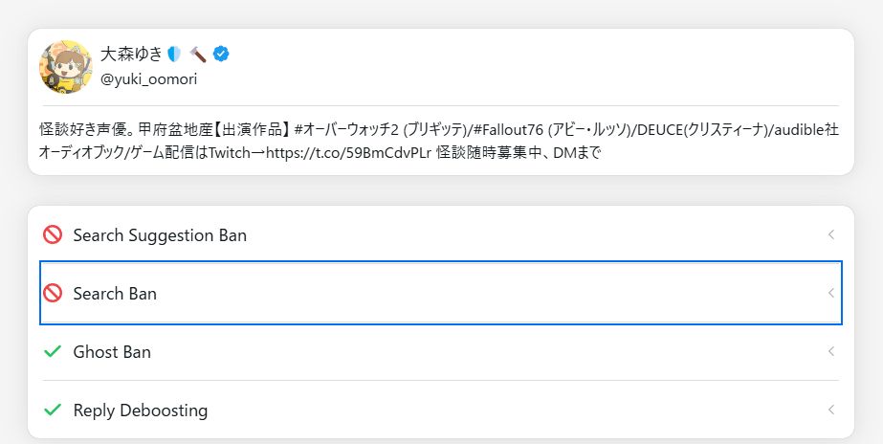Screen dimensions: 883x444
Task: Click the #Fallout76 hashtag in bio
Action: [x=511, y=129]
